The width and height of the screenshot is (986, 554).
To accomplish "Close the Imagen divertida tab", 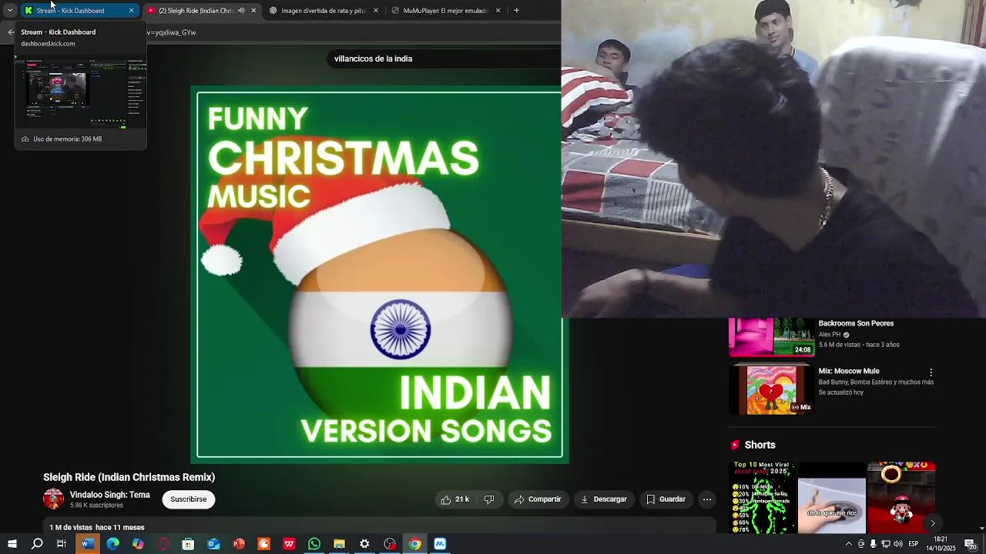I will [x=376, y=11].
